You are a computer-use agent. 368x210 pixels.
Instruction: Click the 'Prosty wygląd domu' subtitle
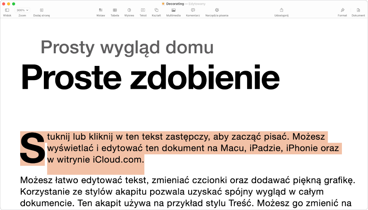pos(127,48)
